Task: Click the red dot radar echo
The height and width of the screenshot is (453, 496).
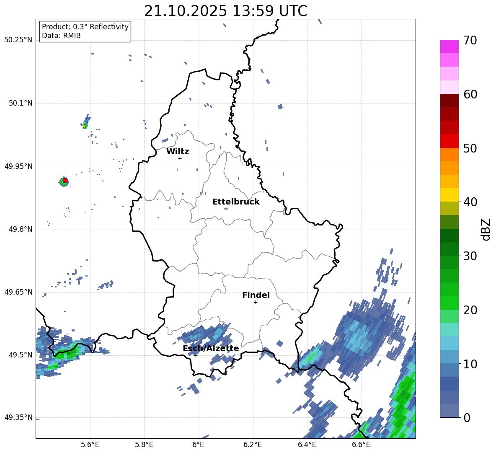Action: 65,181
